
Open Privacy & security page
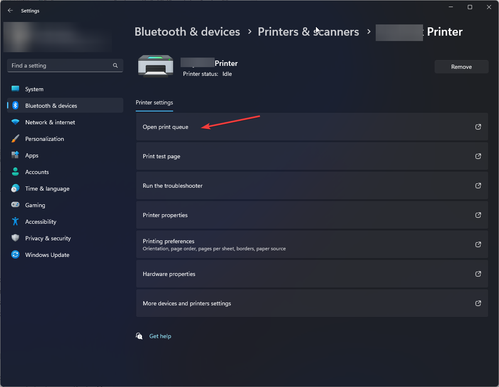[65, 238]
